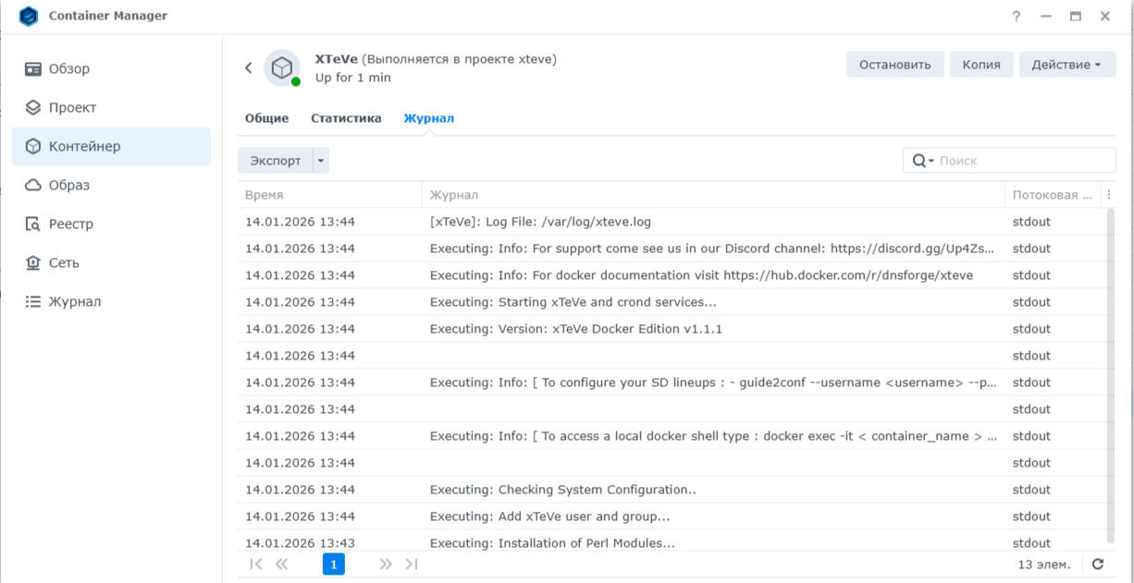
Task: Open the help question mark icon
Action: pyautogui.click(x=1017, y=17)
